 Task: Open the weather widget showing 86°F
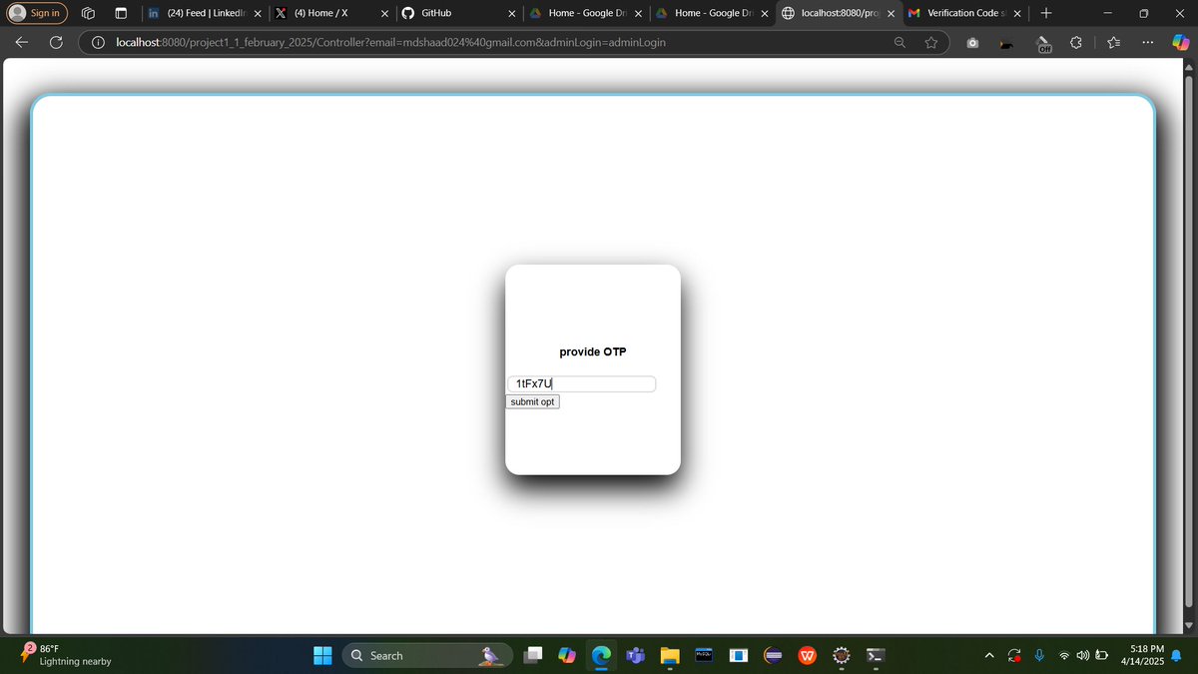(x=68, y=655)
